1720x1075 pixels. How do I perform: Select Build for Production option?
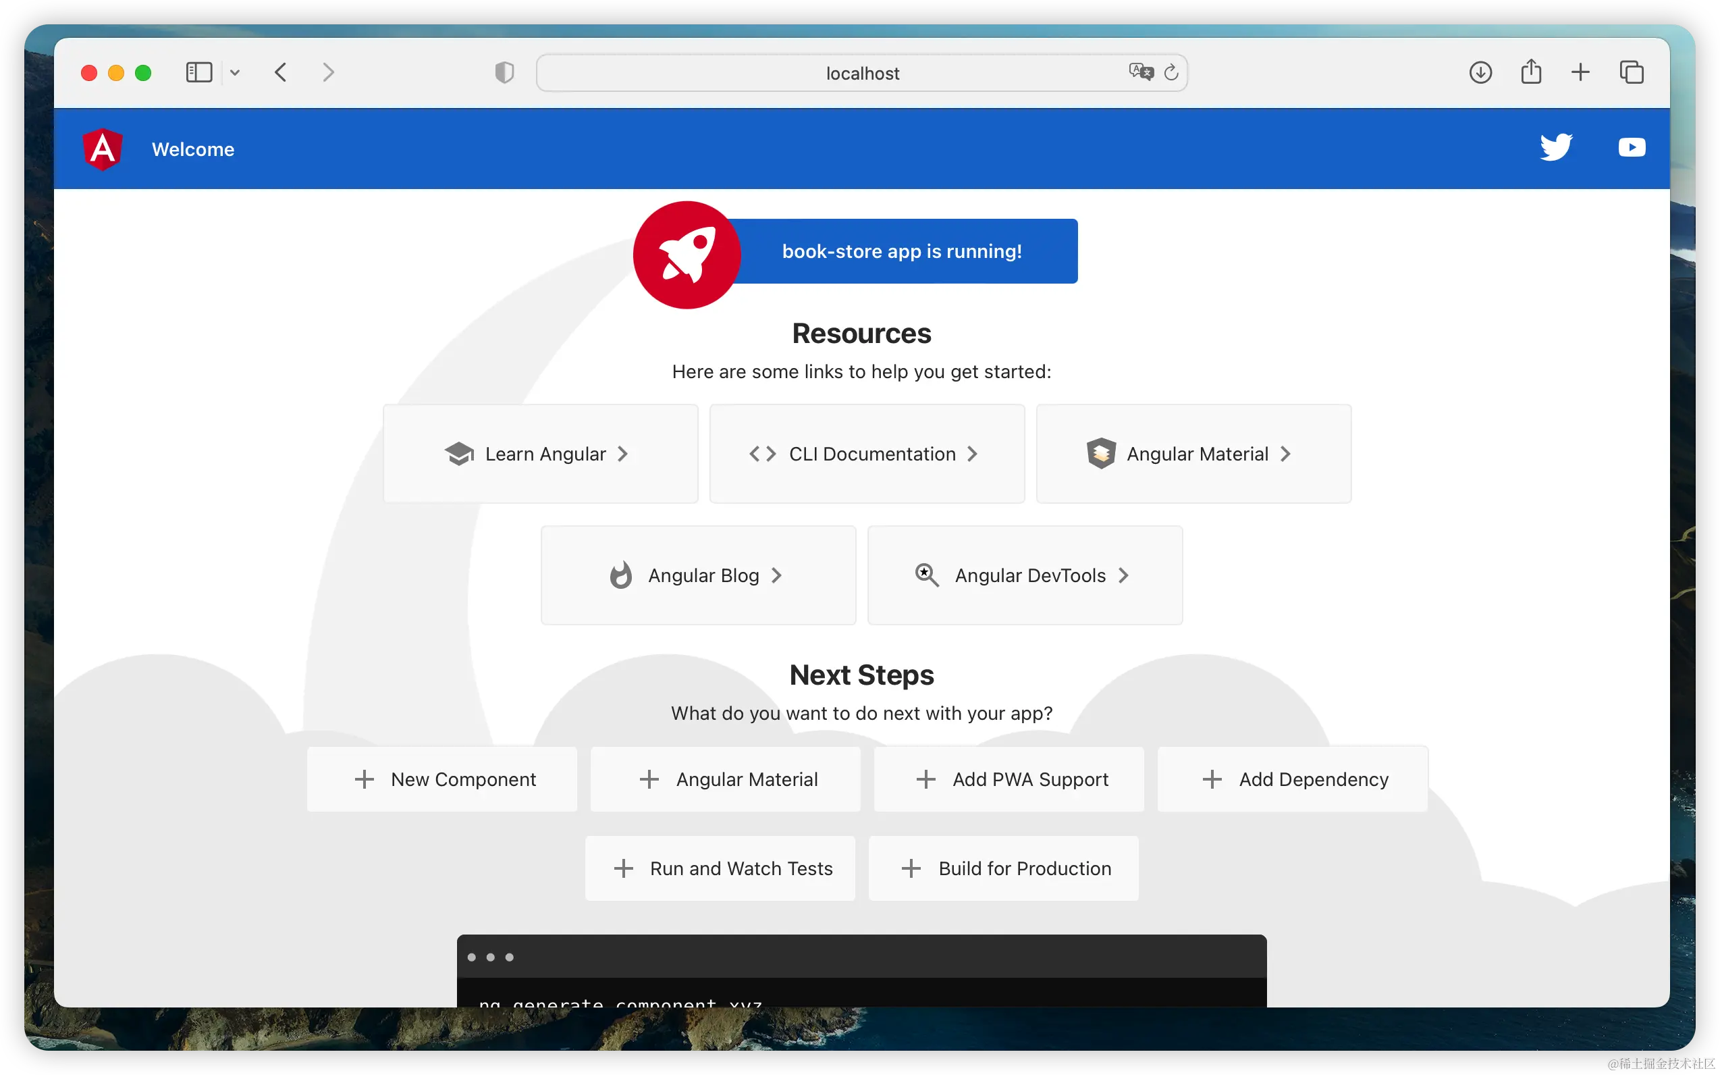1004,868
